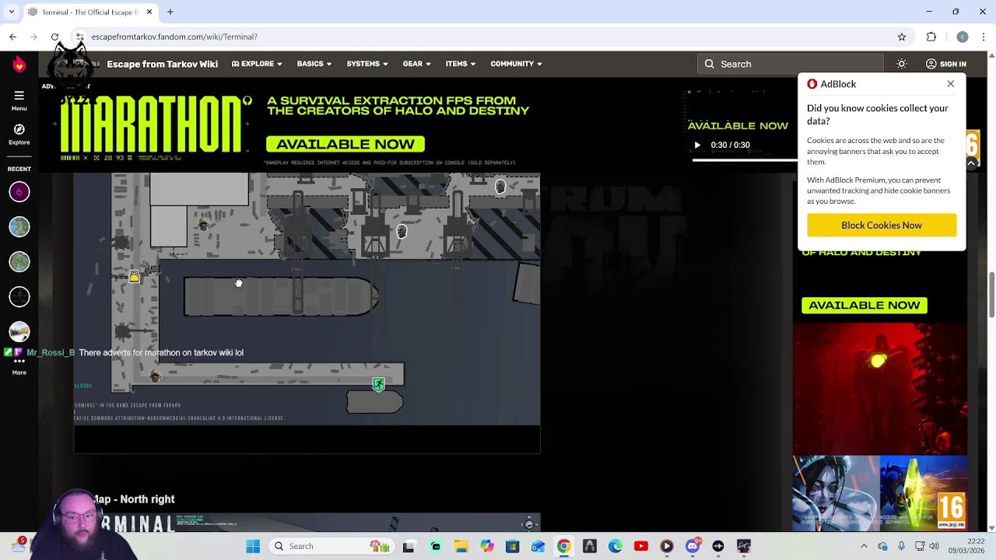Viewport: 996px width, 560px height.
Task: Close the AdBlock popup
Action: (x=950, y=84)
